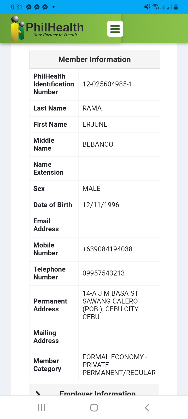Viewport: 188px width, 419px height.
Task: Collapse the Member Information header
Action: pyautogui.click(x=94, y=59)
